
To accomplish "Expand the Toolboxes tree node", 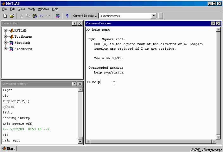I will click(5, 36).
